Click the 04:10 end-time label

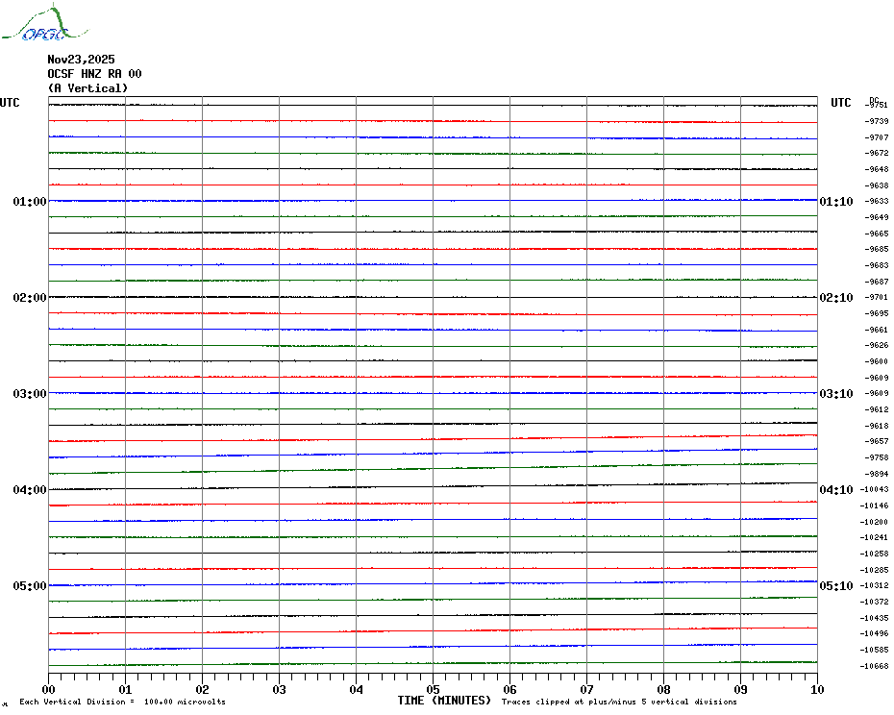[836, 490]
